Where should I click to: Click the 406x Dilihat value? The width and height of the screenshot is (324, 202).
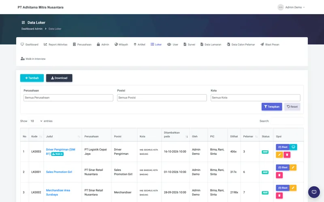pyautogui.click(x=233, y=151)
